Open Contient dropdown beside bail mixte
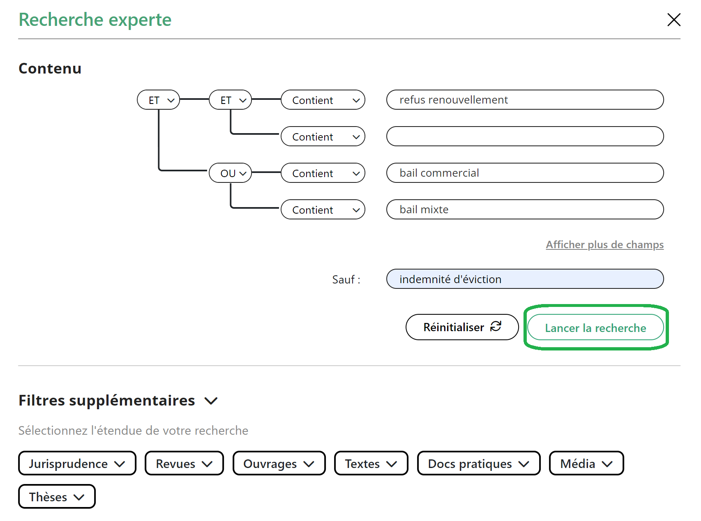701x521 pixels. (x=323, y=210)
